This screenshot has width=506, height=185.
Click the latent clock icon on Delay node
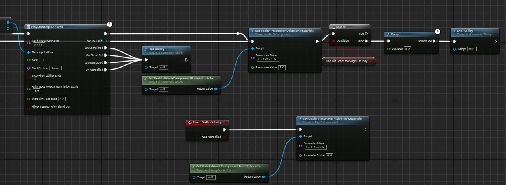438,31
